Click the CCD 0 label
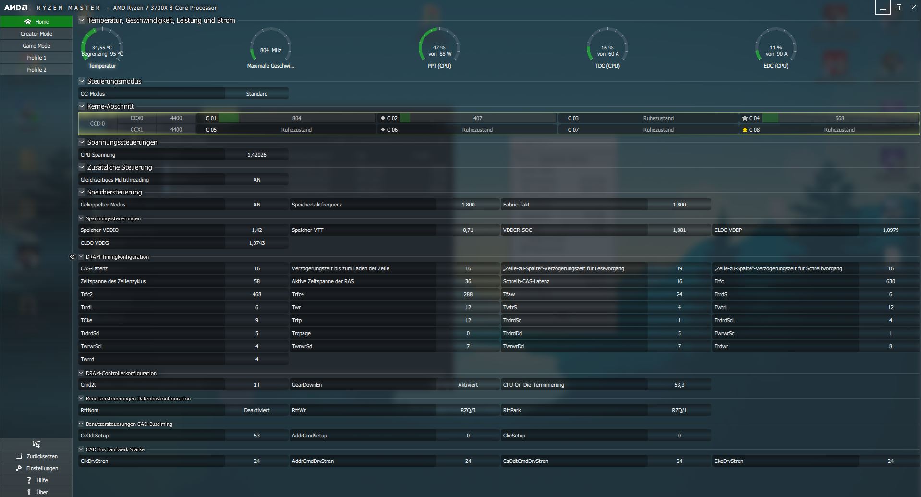 click(97, 124)
